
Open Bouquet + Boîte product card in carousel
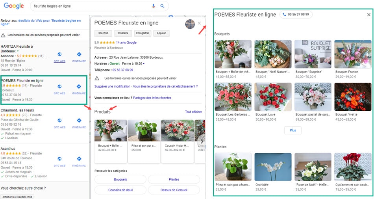pos(111,141)
